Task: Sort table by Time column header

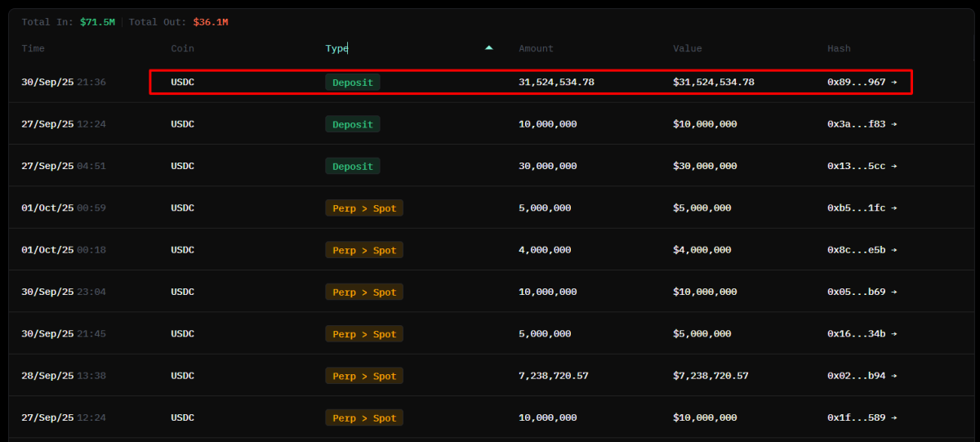Action: (33, 49)
